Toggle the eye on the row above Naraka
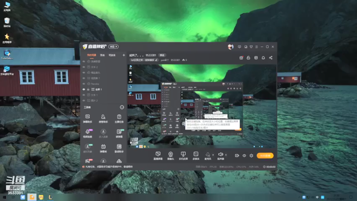Viewport: 357px width, 201px height. point(84,78)
